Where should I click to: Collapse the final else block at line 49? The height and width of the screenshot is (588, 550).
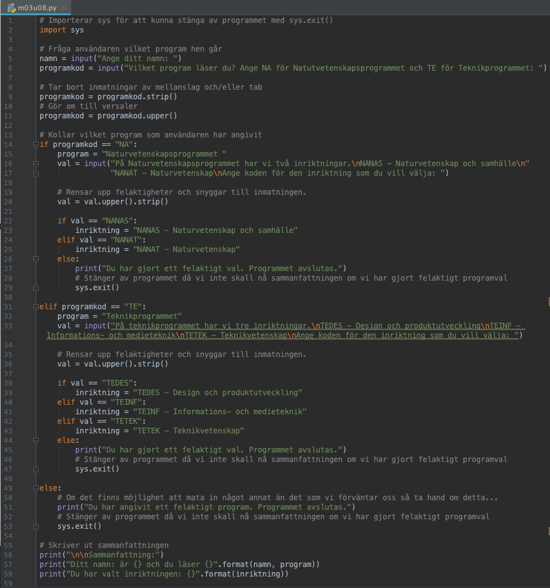click(36, 488)
